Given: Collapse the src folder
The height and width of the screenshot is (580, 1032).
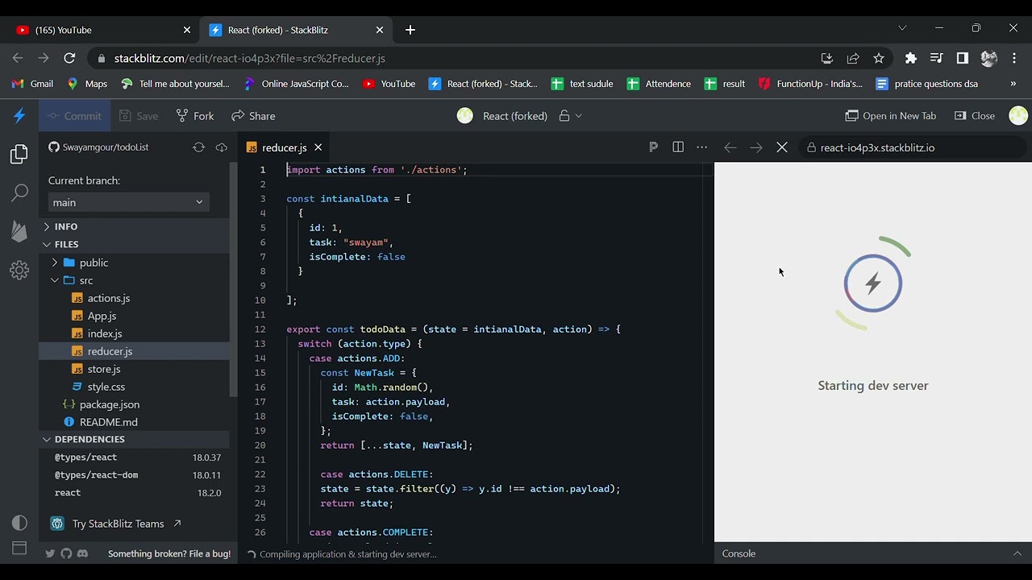Looking at the screenshot, I should point(134,280).
